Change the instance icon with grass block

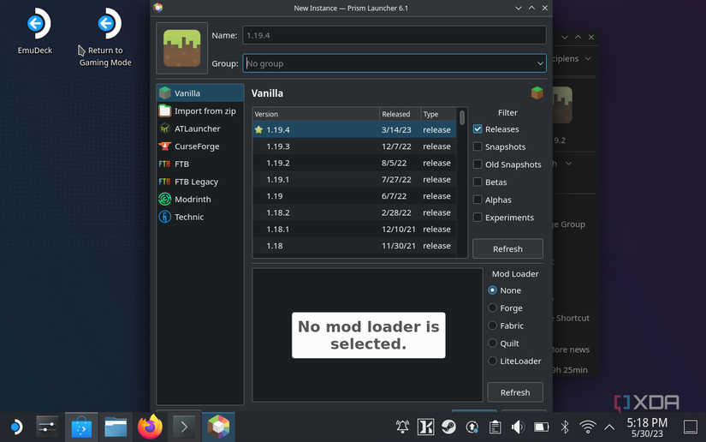pyautogui.click(x=182, y=48)
